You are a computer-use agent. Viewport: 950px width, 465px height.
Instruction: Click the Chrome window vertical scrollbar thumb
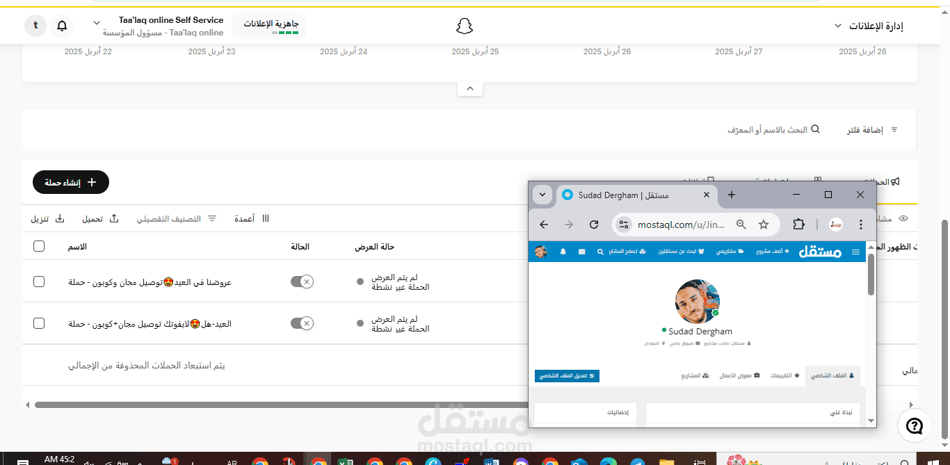[871, 275]
